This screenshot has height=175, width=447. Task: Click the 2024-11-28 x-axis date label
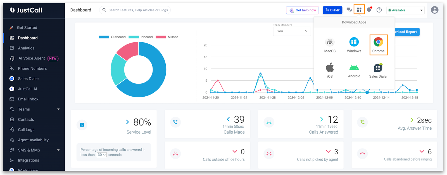(267, 98)
